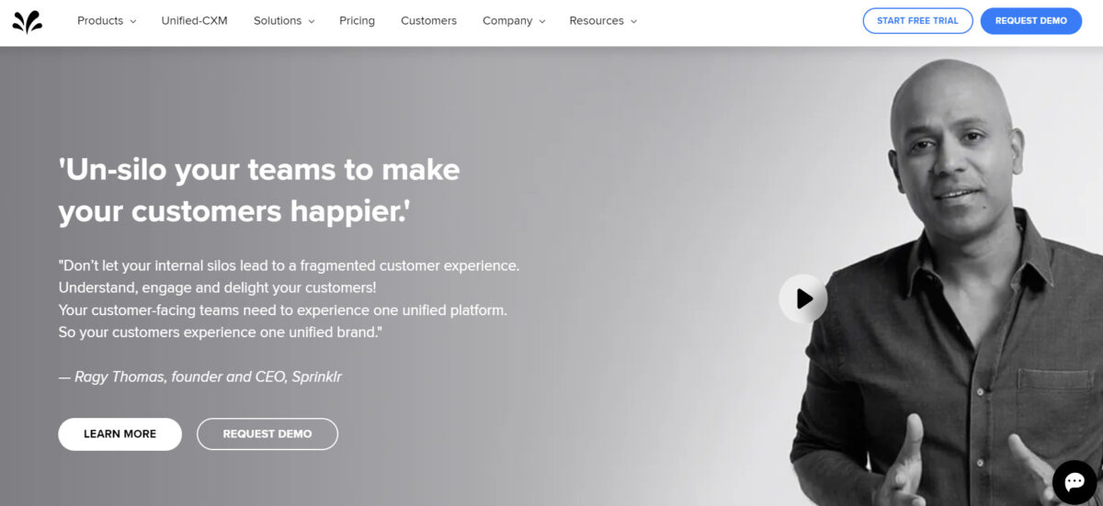Expand the Resources dropdown chevron
Screen dimensions: 1103x506
pyautogui.click(x=633, y=21)
